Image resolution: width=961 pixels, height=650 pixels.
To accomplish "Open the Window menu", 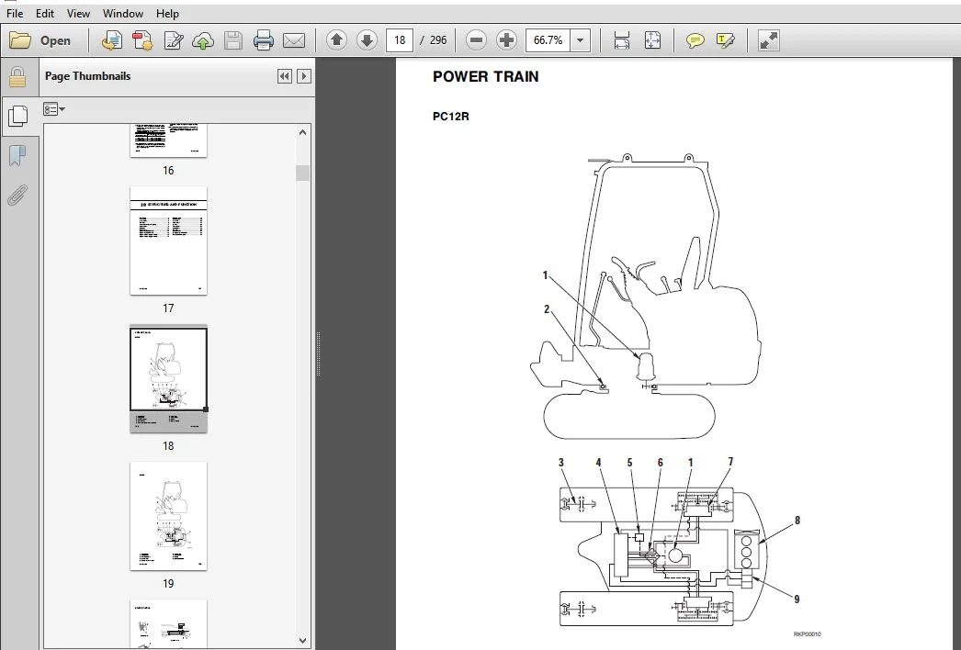I will pyautogui.click(x=123, y=14).
